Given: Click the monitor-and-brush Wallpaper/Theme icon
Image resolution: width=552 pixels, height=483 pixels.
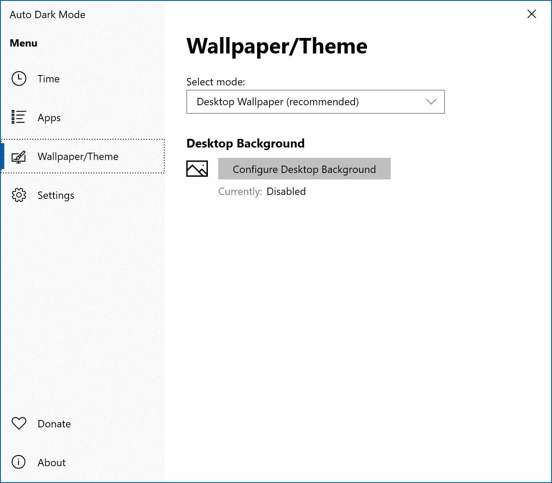Looking at the screenshot, I should point(19,157).
